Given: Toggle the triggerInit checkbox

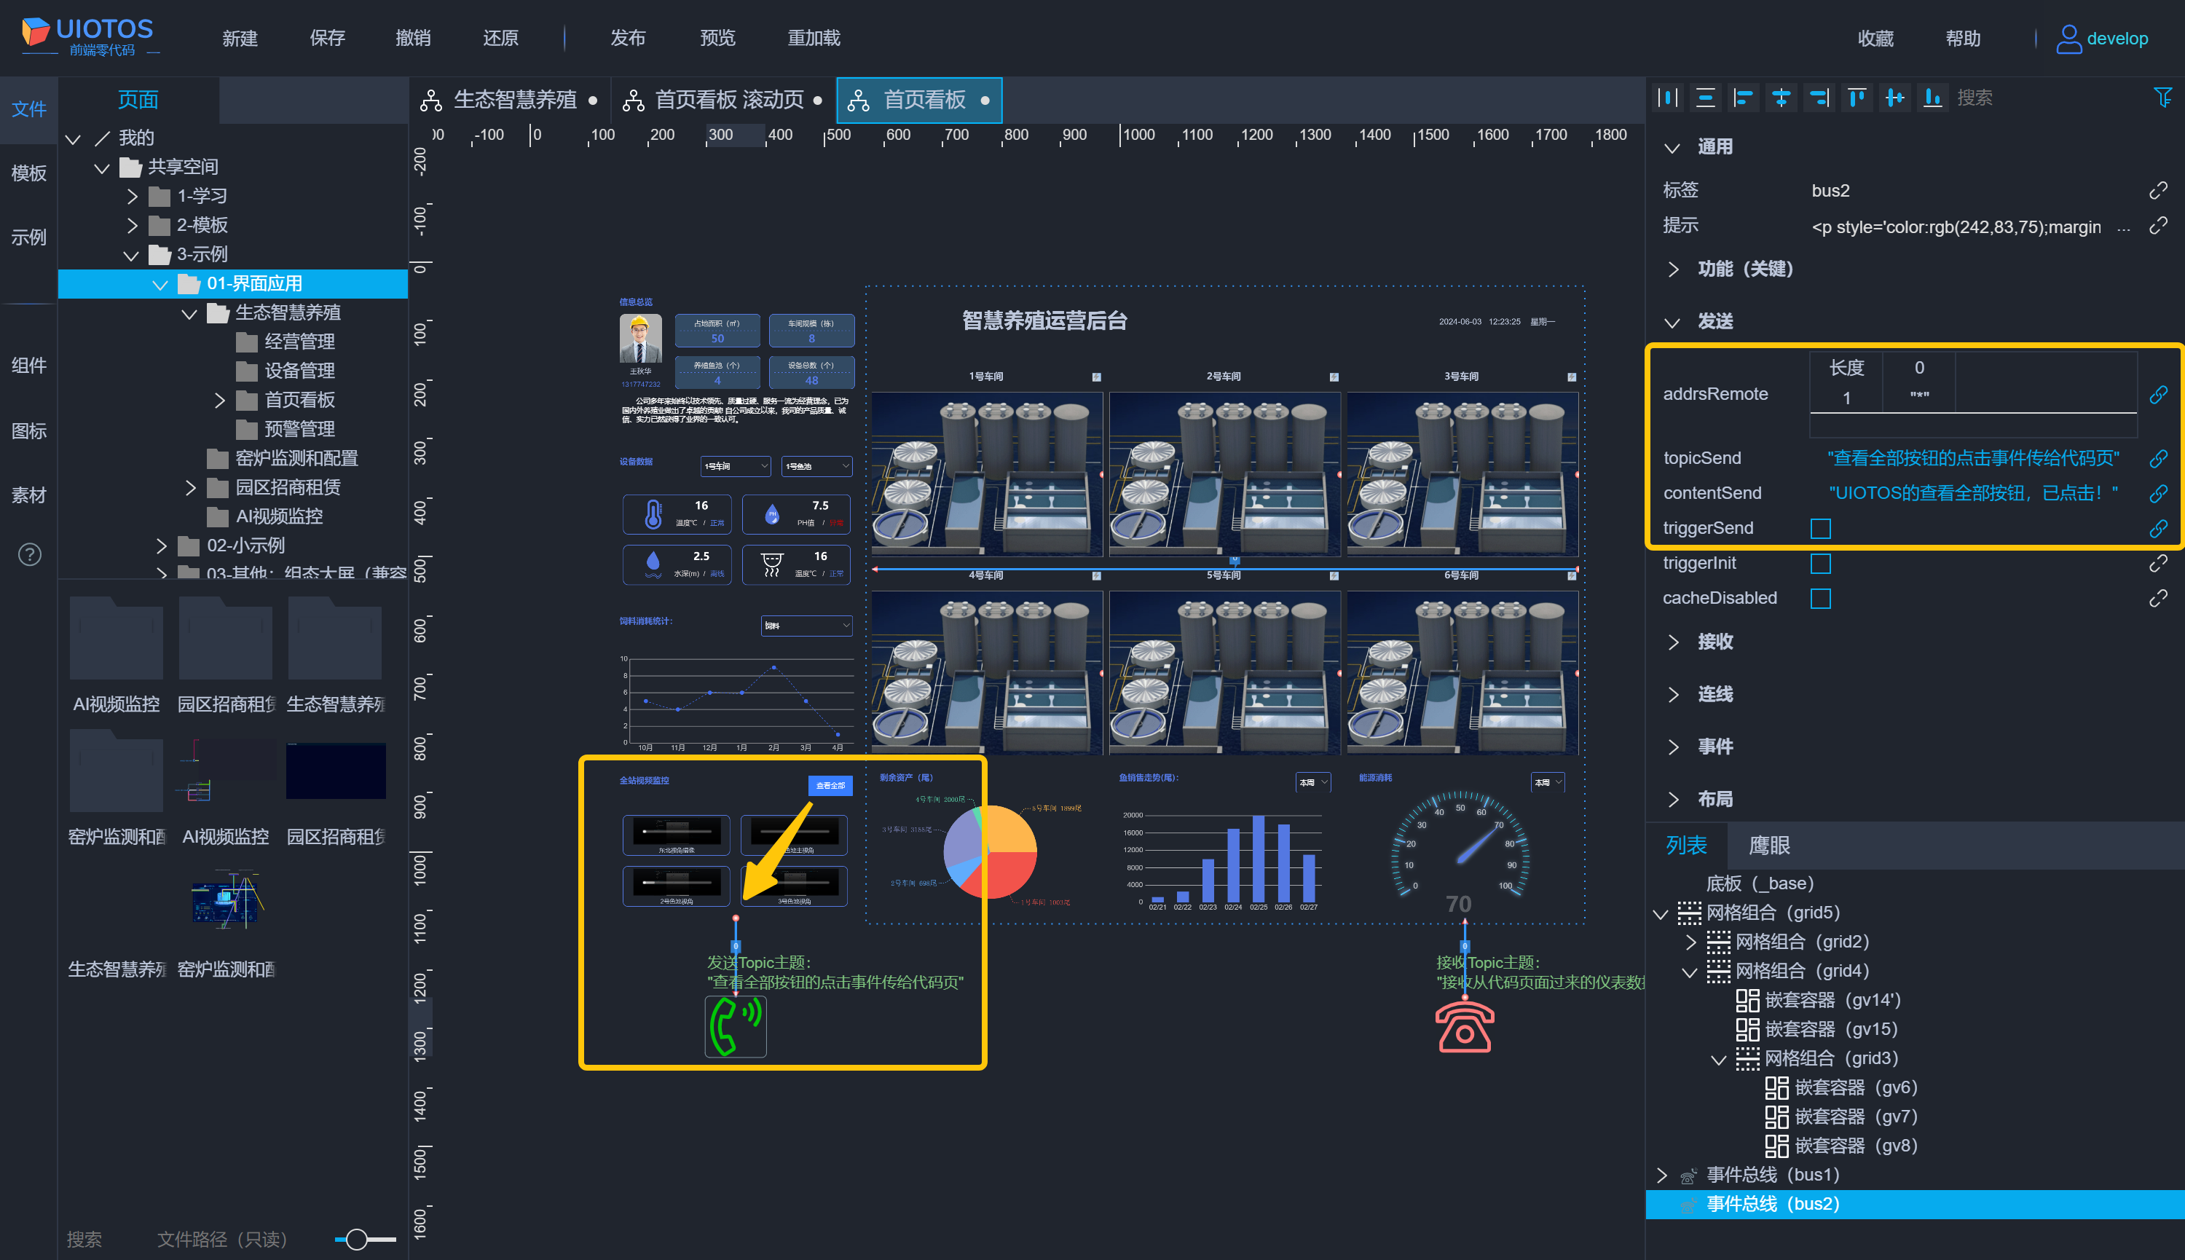Looking at the screenshot, I should pos(1820,564).
